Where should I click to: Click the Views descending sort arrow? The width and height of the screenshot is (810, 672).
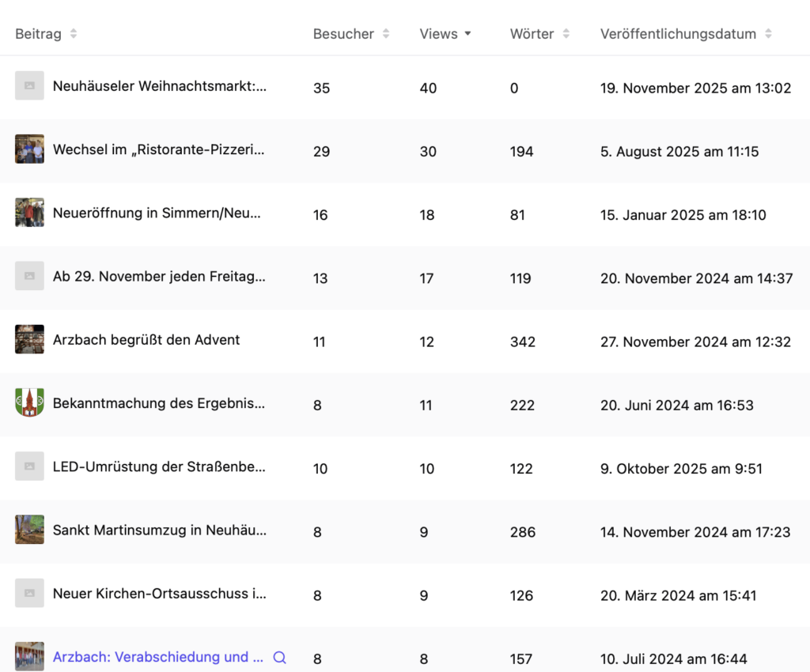(467, 34)
